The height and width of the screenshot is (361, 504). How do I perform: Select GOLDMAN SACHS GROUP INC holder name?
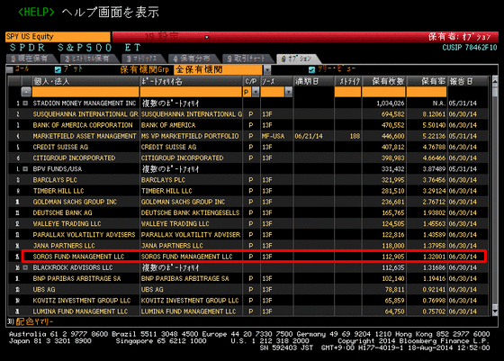coord(75,202)
